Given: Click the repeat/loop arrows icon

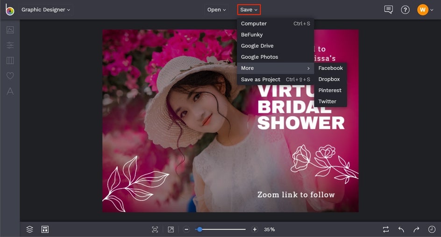Looking at the screenshot, I should pos(386,230).
